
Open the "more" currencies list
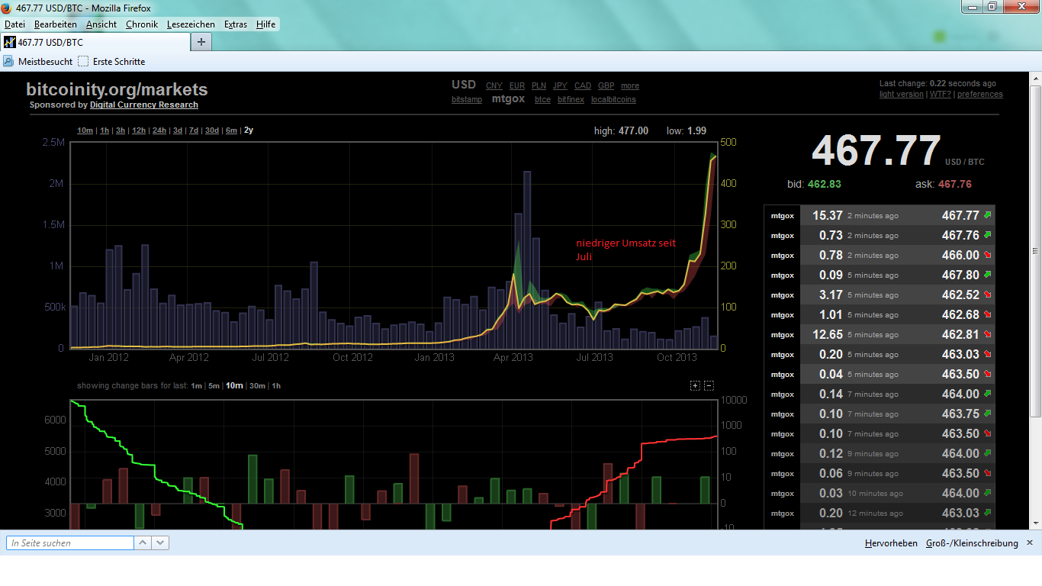click(629, 85)
